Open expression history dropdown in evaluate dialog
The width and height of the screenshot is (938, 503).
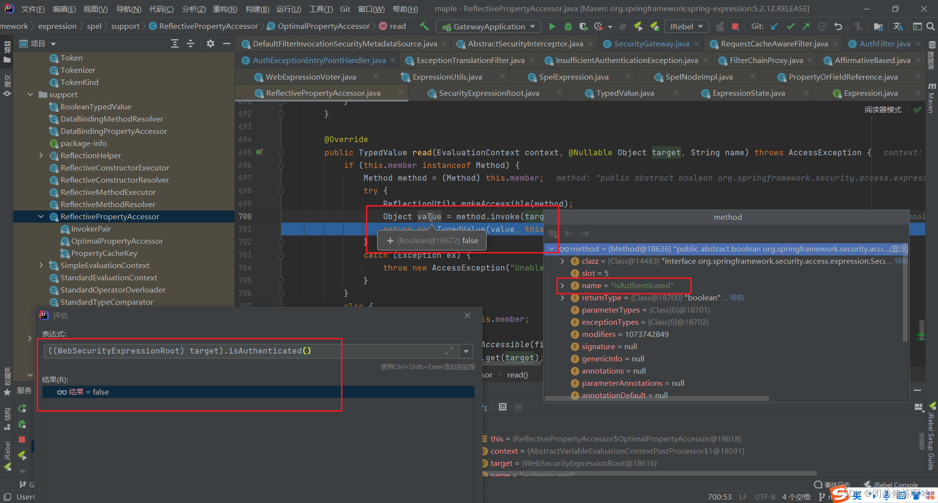pos(466,351)
